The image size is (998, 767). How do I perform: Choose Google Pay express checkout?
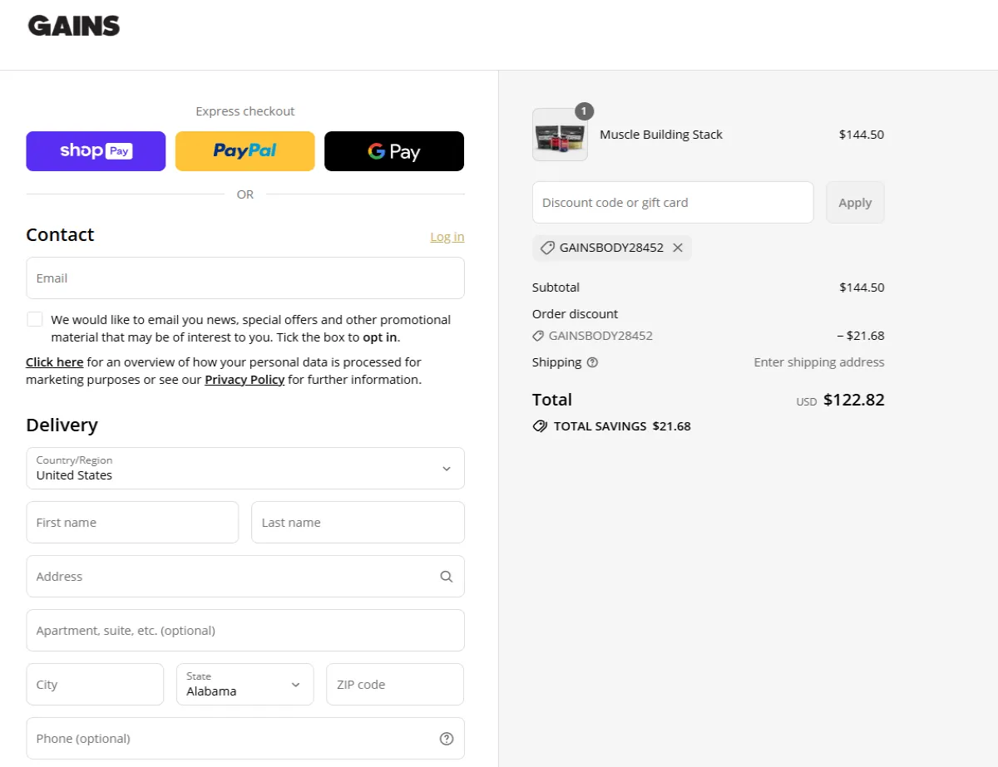coord(393,151)
